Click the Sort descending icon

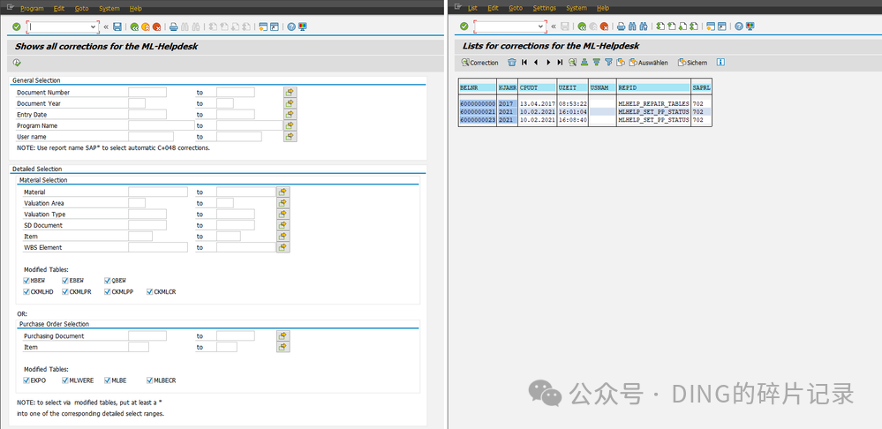[596, 63]
